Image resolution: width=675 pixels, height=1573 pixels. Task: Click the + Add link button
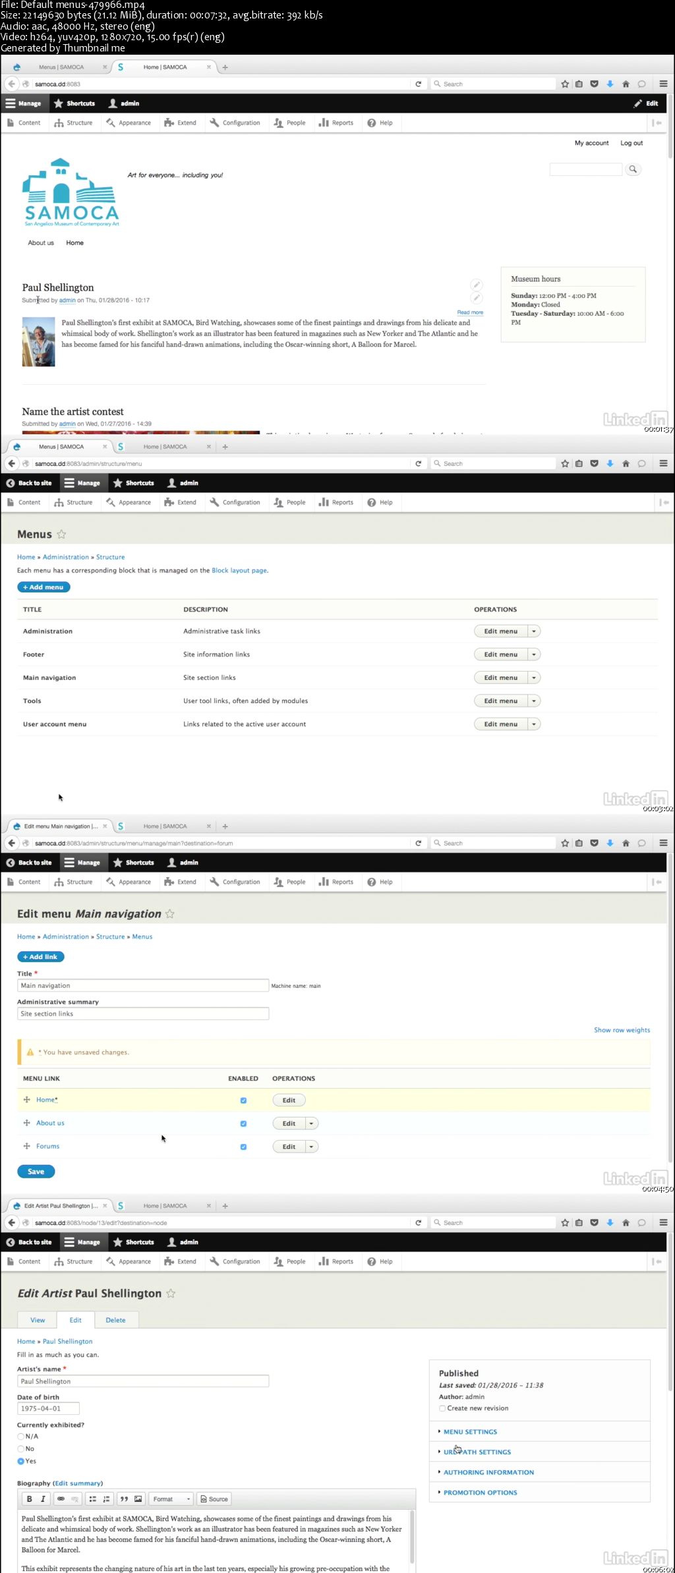pyautogui.click(x=40, y=957)
